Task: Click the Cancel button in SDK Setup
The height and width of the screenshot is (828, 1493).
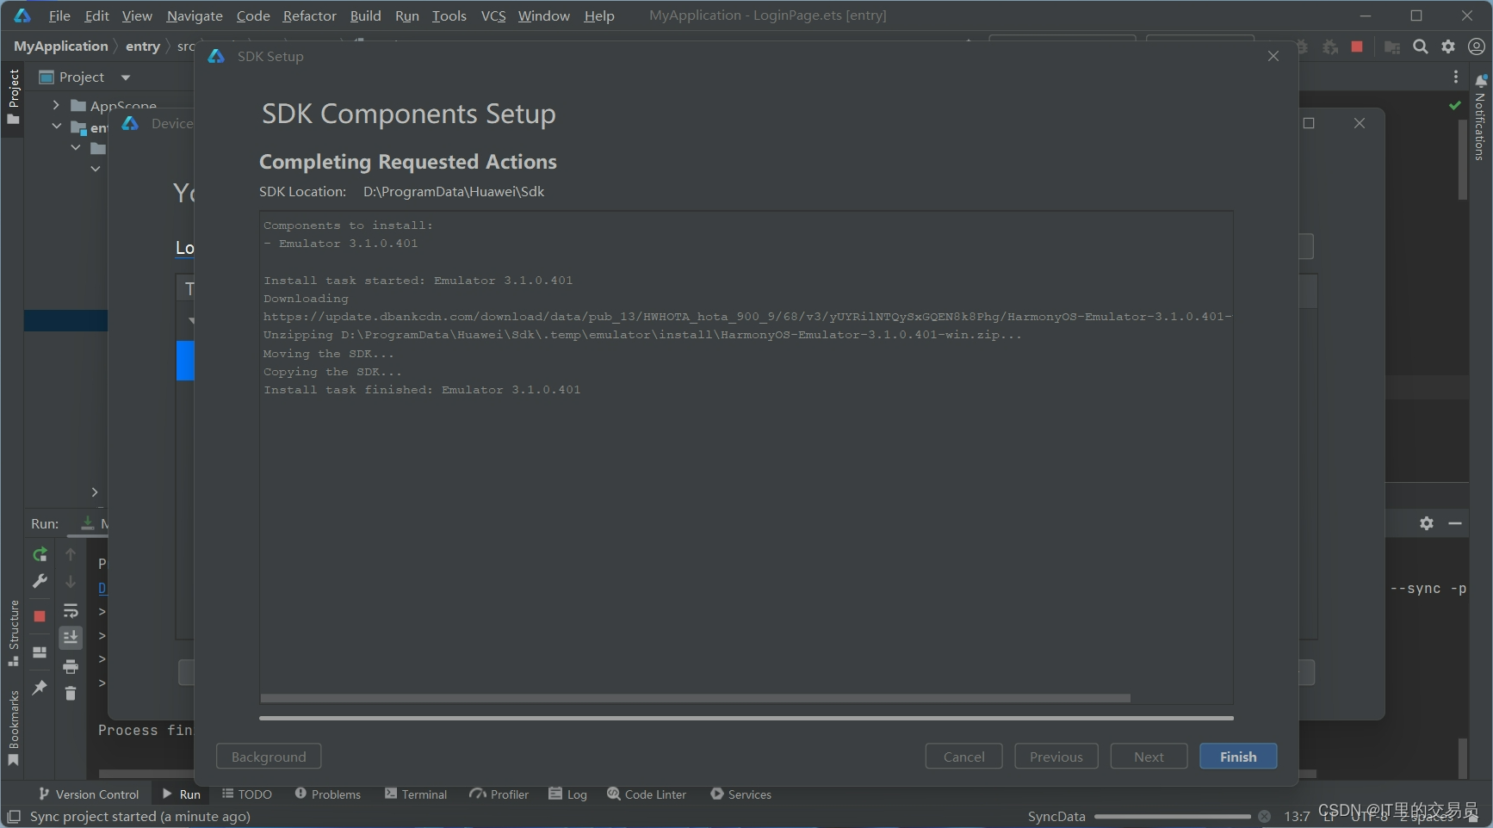Action: [963, 757]
